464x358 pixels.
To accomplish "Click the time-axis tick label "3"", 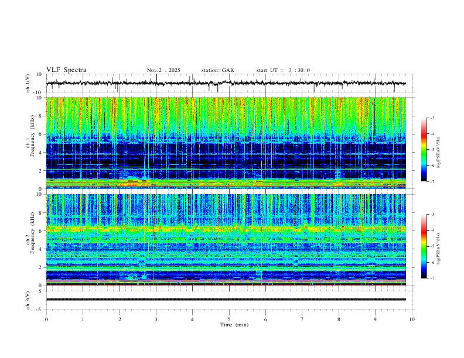I will point(156,319).
